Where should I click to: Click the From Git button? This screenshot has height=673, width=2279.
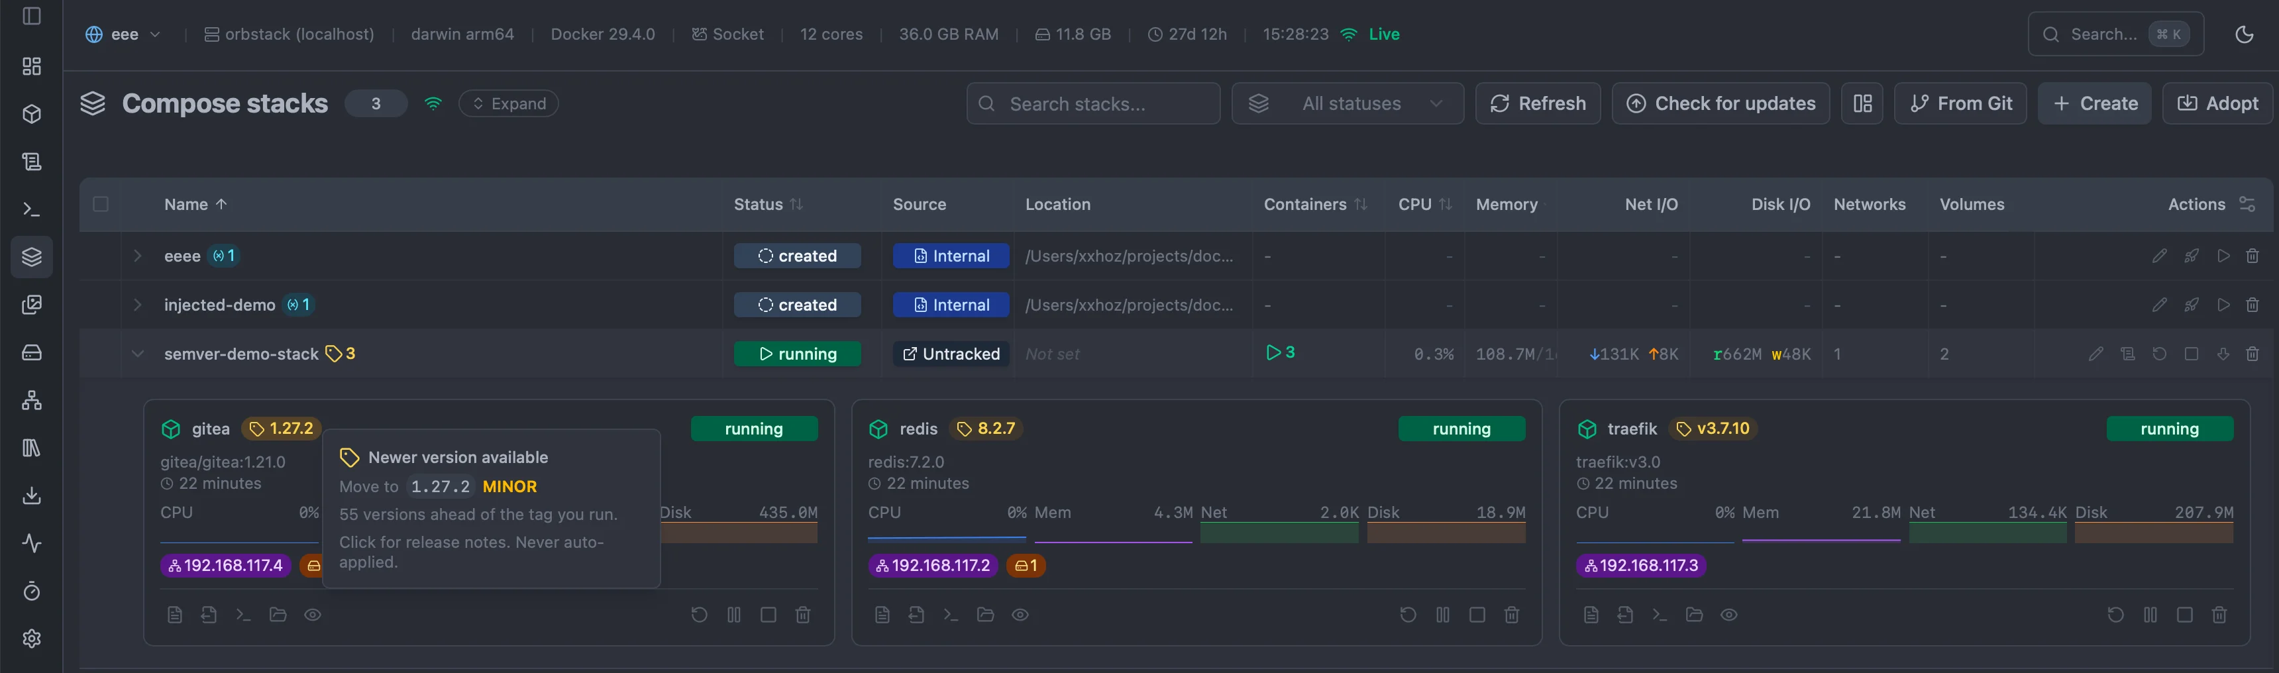1960,103
